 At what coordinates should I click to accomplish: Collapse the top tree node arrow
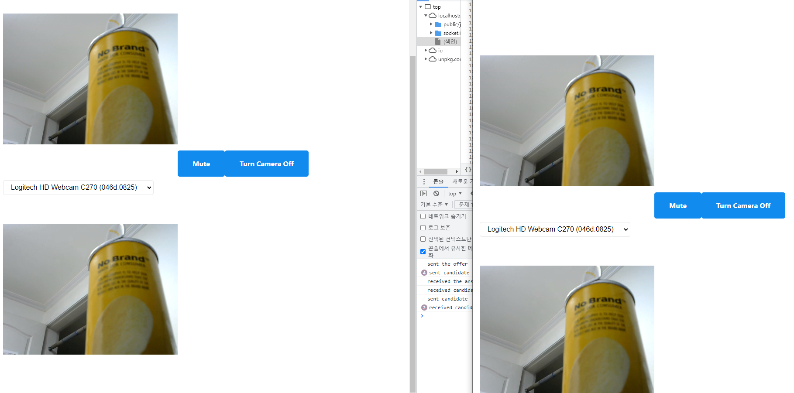tap(421, 7)
